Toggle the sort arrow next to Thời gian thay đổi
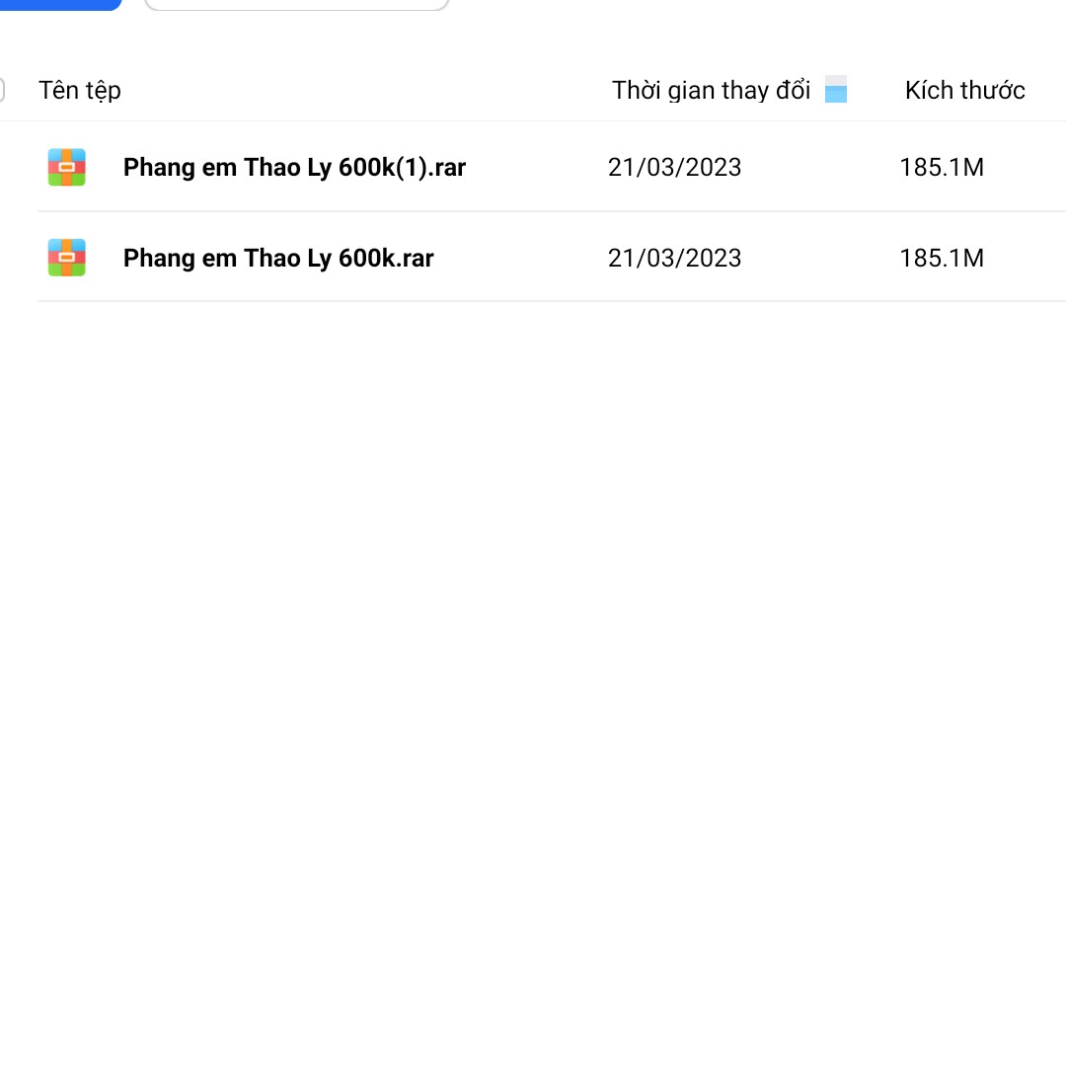This screenshot has width=1066, height=1082. (x=836, y=90)
